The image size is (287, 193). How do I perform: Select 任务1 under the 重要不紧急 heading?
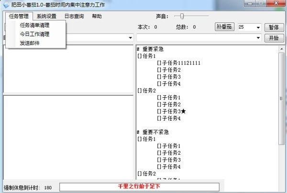coord(147,139)
